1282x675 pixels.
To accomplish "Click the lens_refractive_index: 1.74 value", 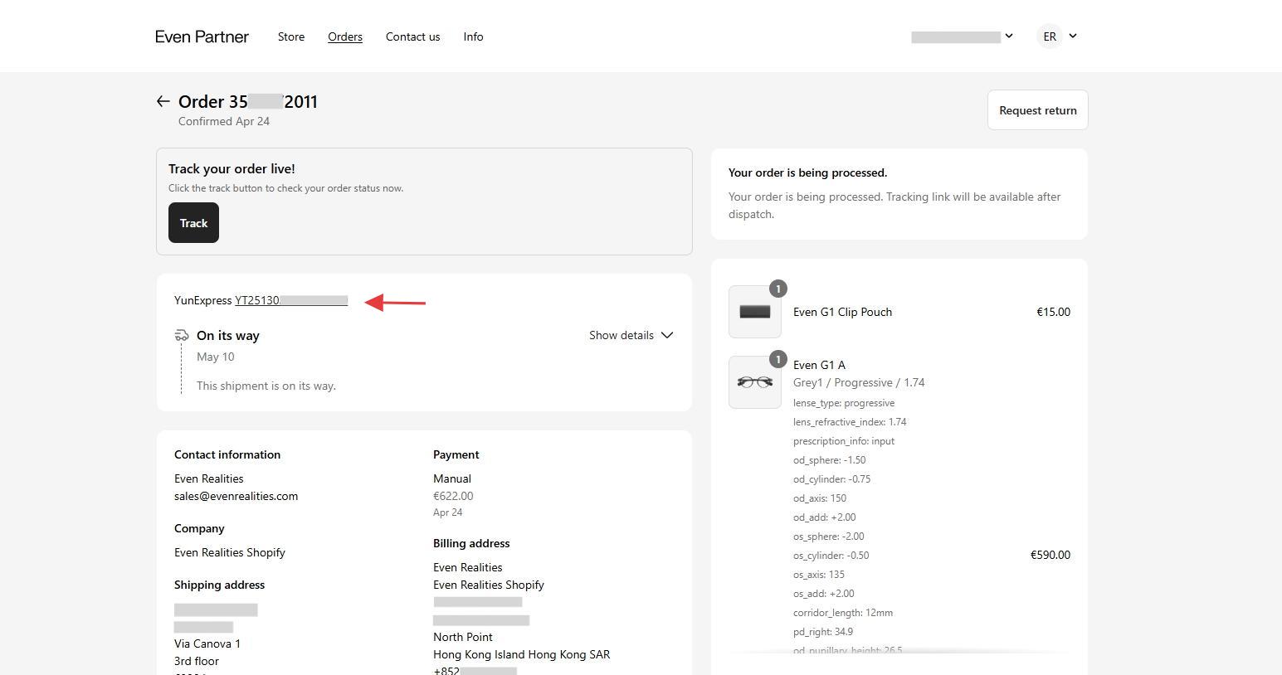I will [850, 422].
